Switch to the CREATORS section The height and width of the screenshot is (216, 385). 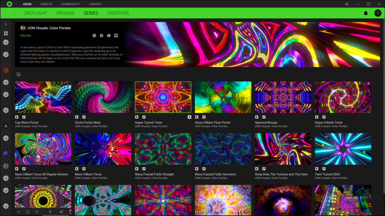[x=118, y=13]
